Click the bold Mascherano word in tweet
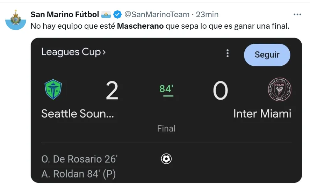The width and height of the screenshot is (310, 187). (140, 26)
